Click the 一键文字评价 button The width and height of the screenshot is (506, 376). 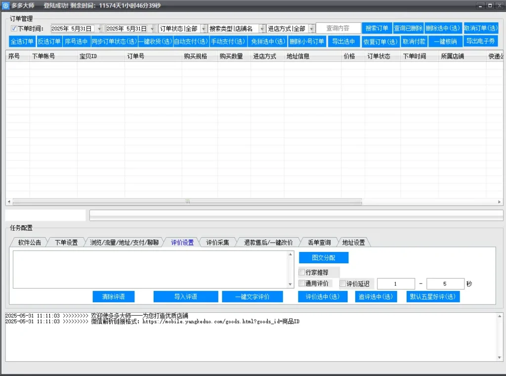(x=253, y=296)
